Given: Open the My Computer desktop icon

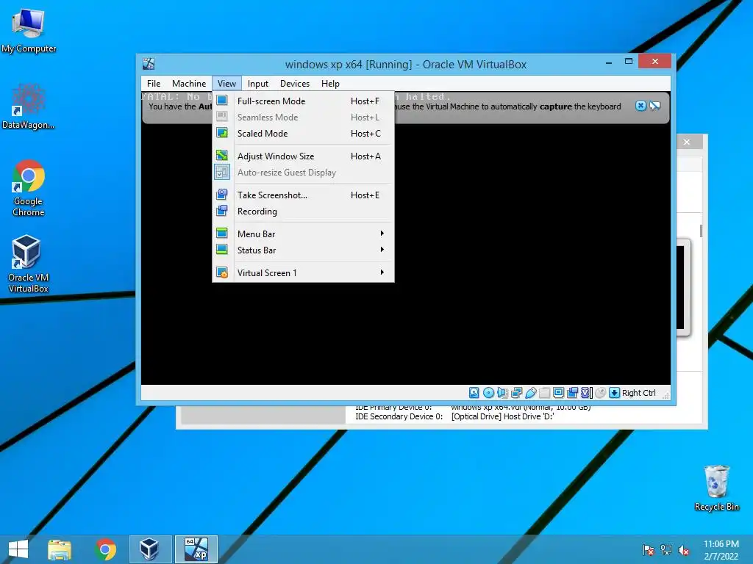Looking at the screenshot, I should tap(29, 31).
